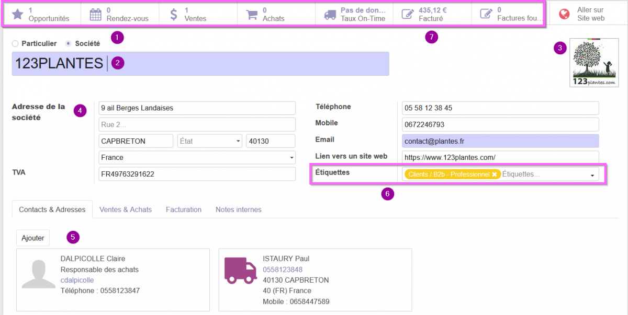Viewport: 628px width, 315px height.
Task: Open the Notes internes tab
Action: pyautogui.click(x=239, y=209)
